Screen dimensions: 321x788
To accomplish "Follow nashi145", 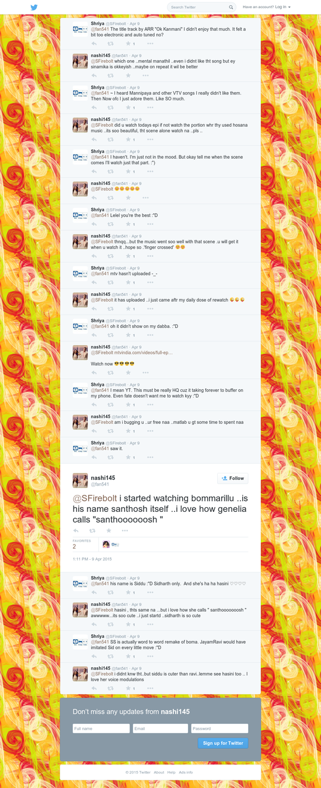I will pos(232,478).
